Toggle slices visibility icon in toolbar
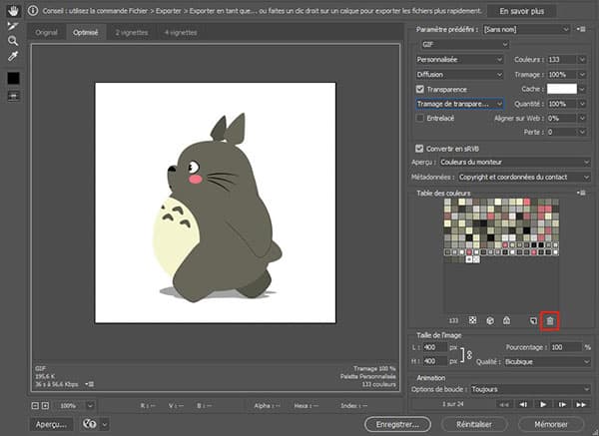This screenshot has width=599, height=436. point(13,96)
